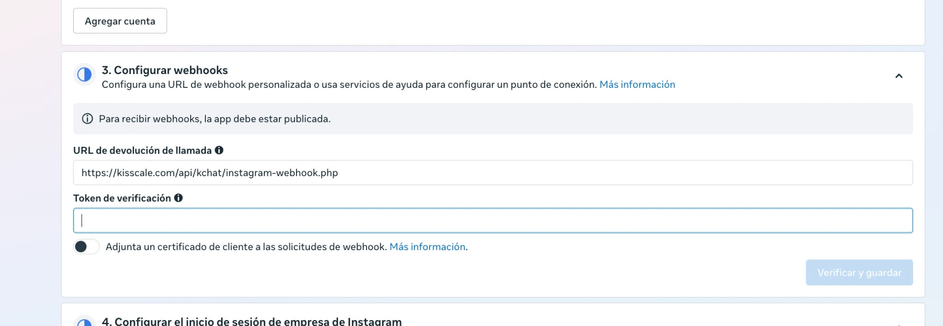Viewport: 943px width, 326px height.
Task: Click Verificar y guardar button
Action: tap(859, 272)
